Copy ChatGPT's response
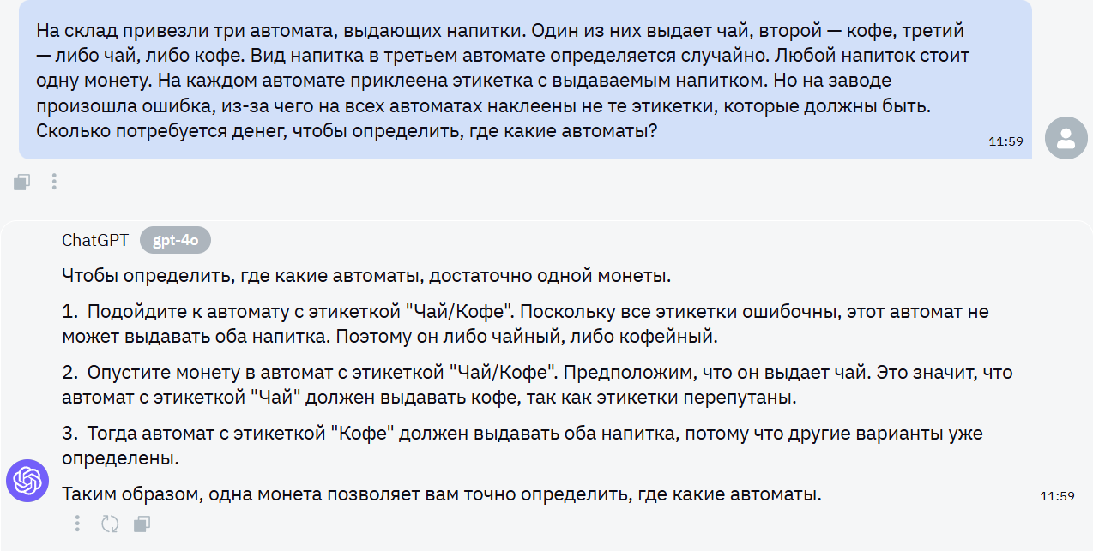This screenshot has width=1093, height=551. (x=141, y=523)
